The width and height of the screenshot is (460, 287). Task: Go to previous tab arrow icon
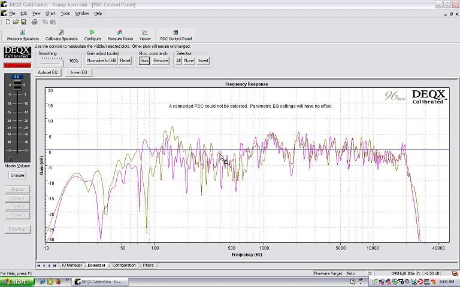coord(44,265)
